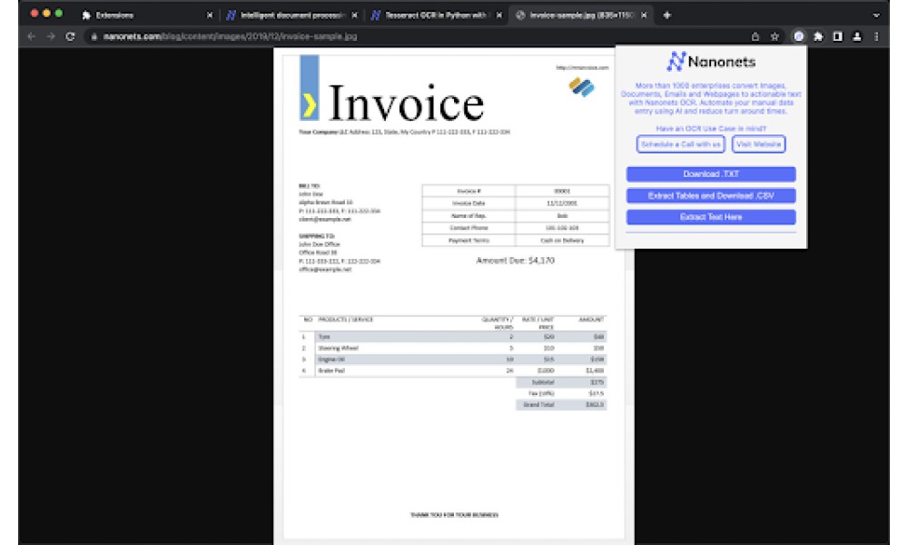Click Extract Tables and Download .CSV
This screenshot has width=908, height=545.
pos(711,196)
